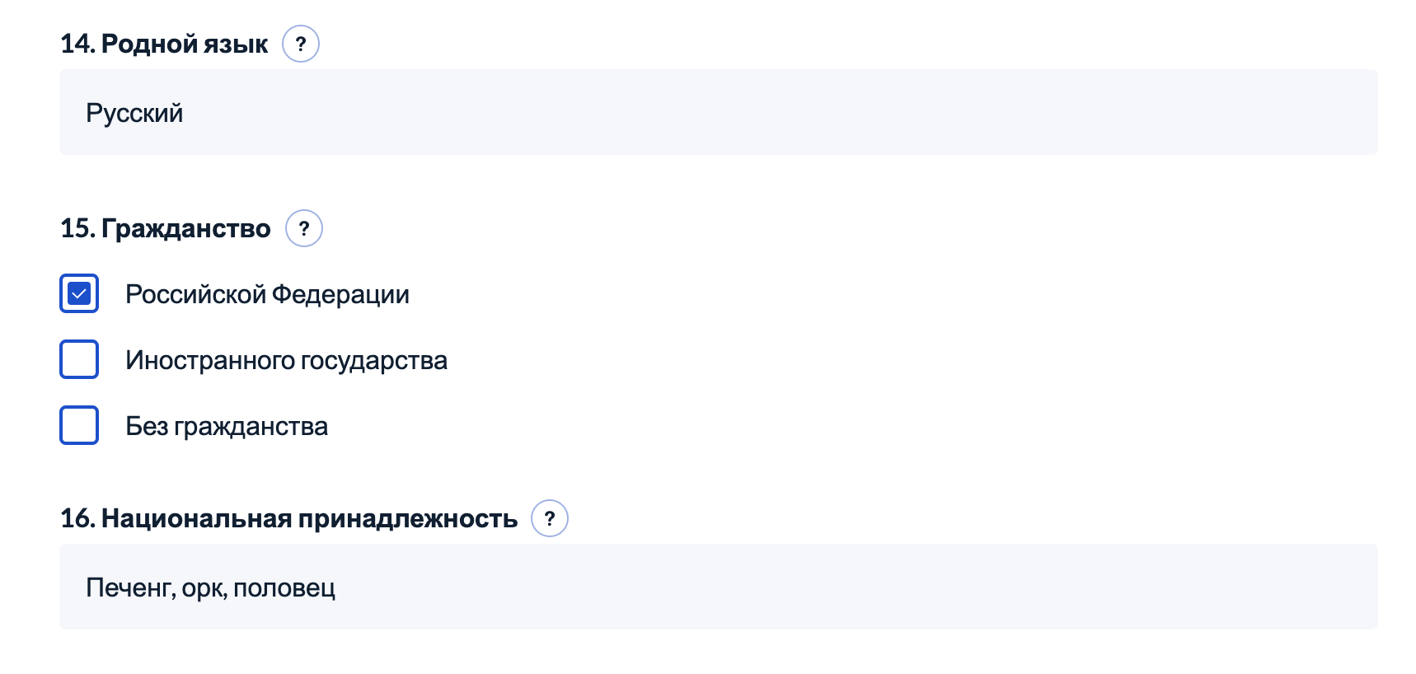Image resolution: width=1416 pixels, height=674 pixels.
Task: Click the word "половец" in the nationality field
Action: coord(284,587)
